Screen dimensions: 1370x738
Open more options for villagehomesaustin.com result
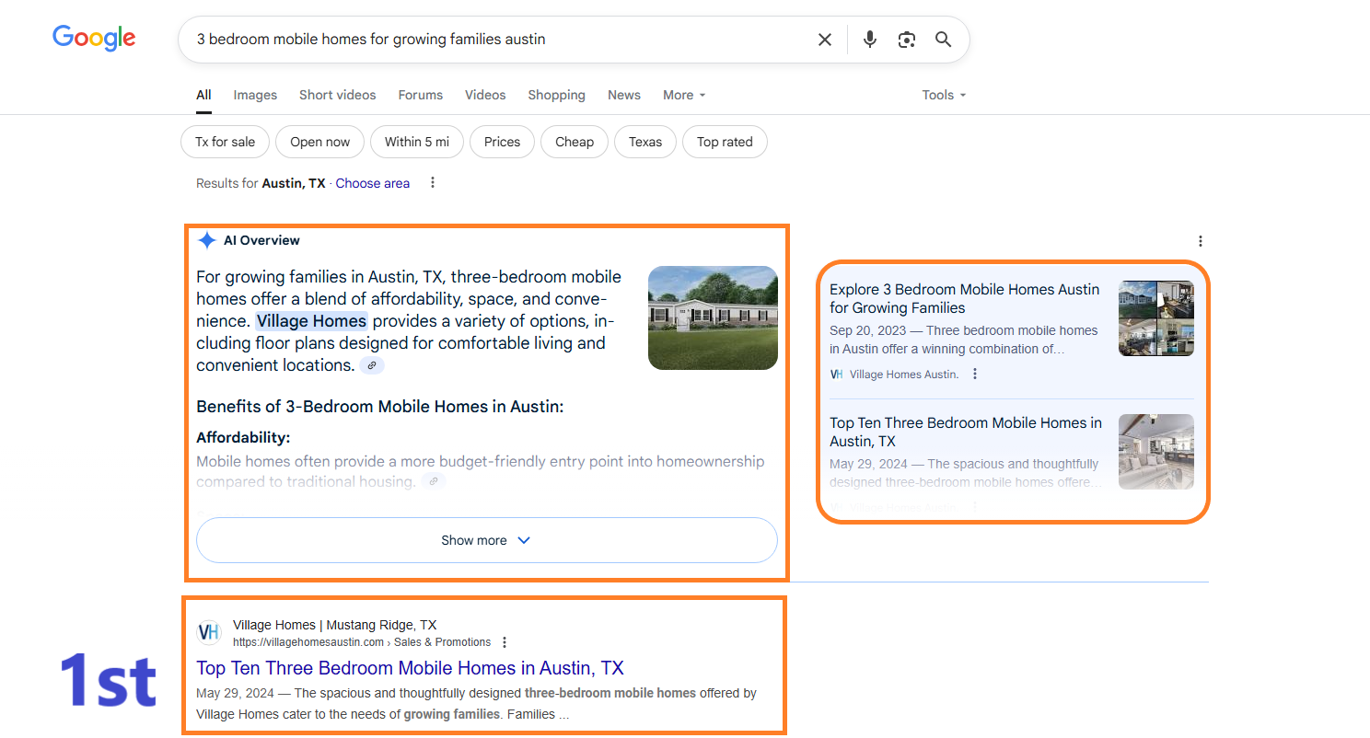(505, 642)
